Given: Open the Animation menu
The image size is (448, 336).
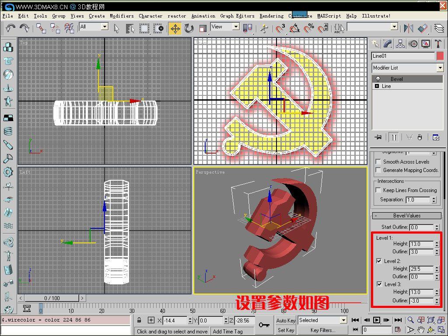Looking at the screenshot, I should click(203, 16).
